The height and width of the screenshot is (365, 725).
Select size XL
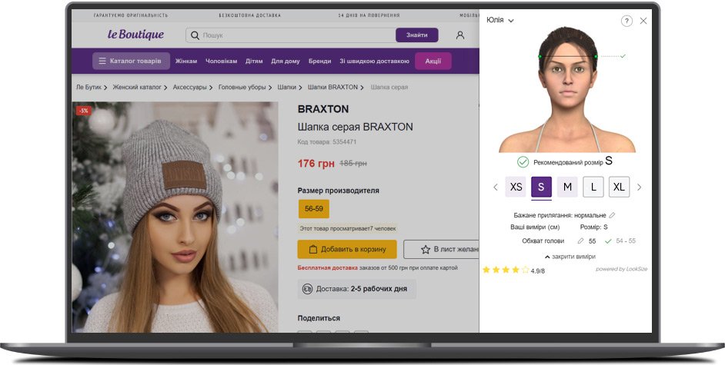point(619,187)
